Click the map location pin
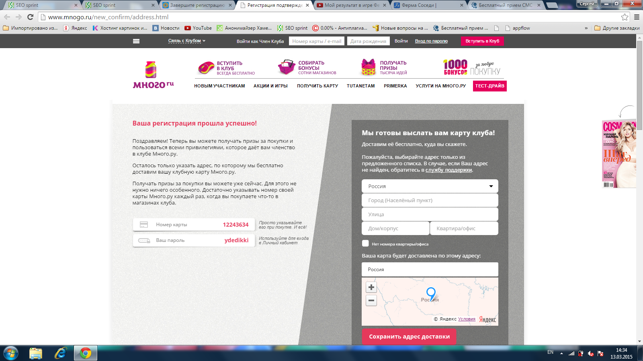The width and height of the screenshot is (643, 361). pos(431,294)
